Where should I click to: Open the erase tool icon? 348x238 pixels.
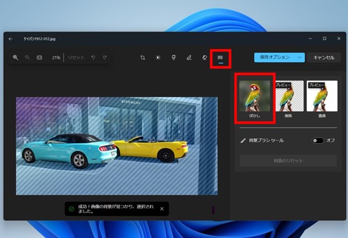coord(204,58)
